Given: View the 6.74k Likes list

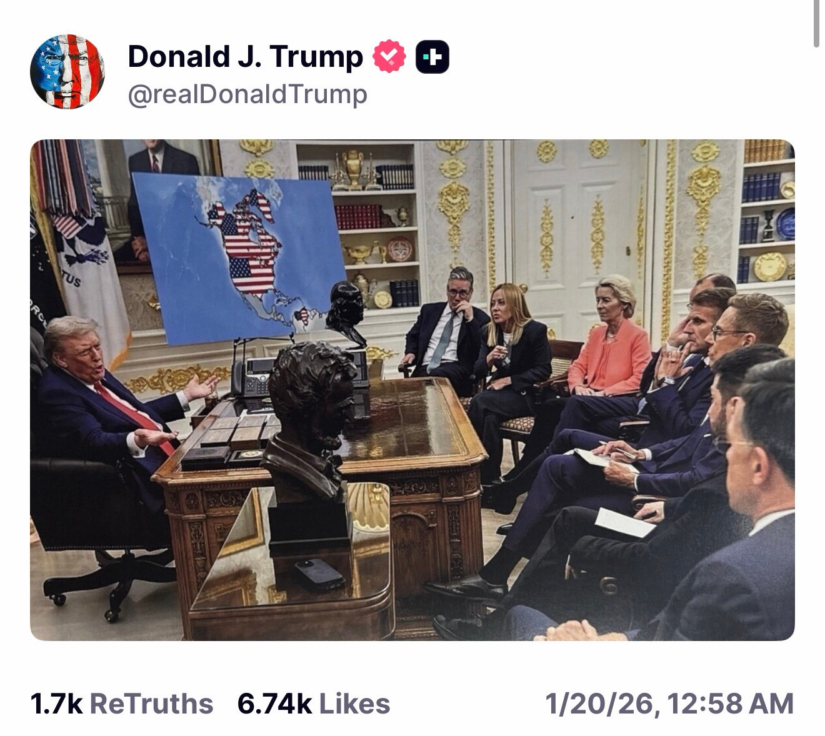Looking at the screenshot, I should click(x=314, y=704).
